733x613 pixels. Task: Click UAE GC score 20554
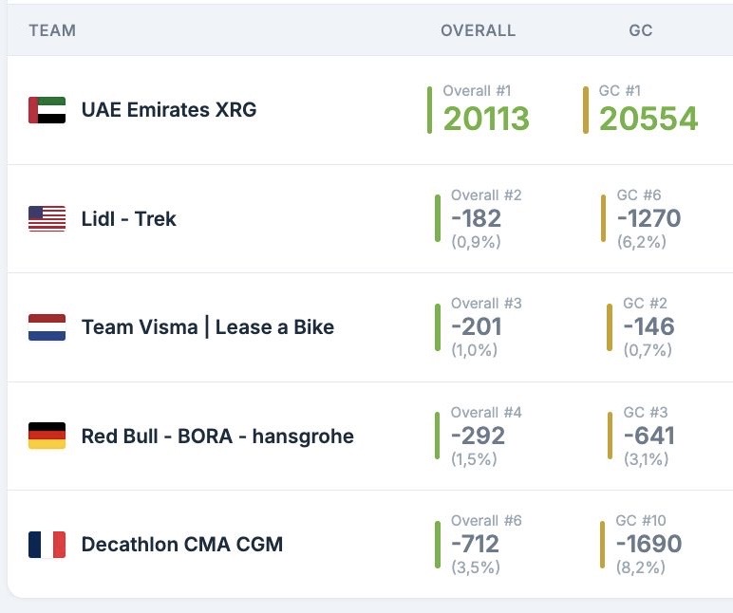click(648, 119)
